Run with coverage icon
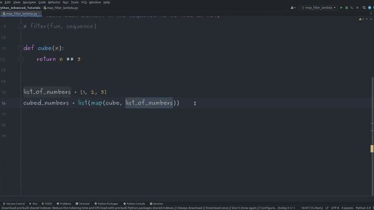 pyautogui.click(x=352, y=8)
